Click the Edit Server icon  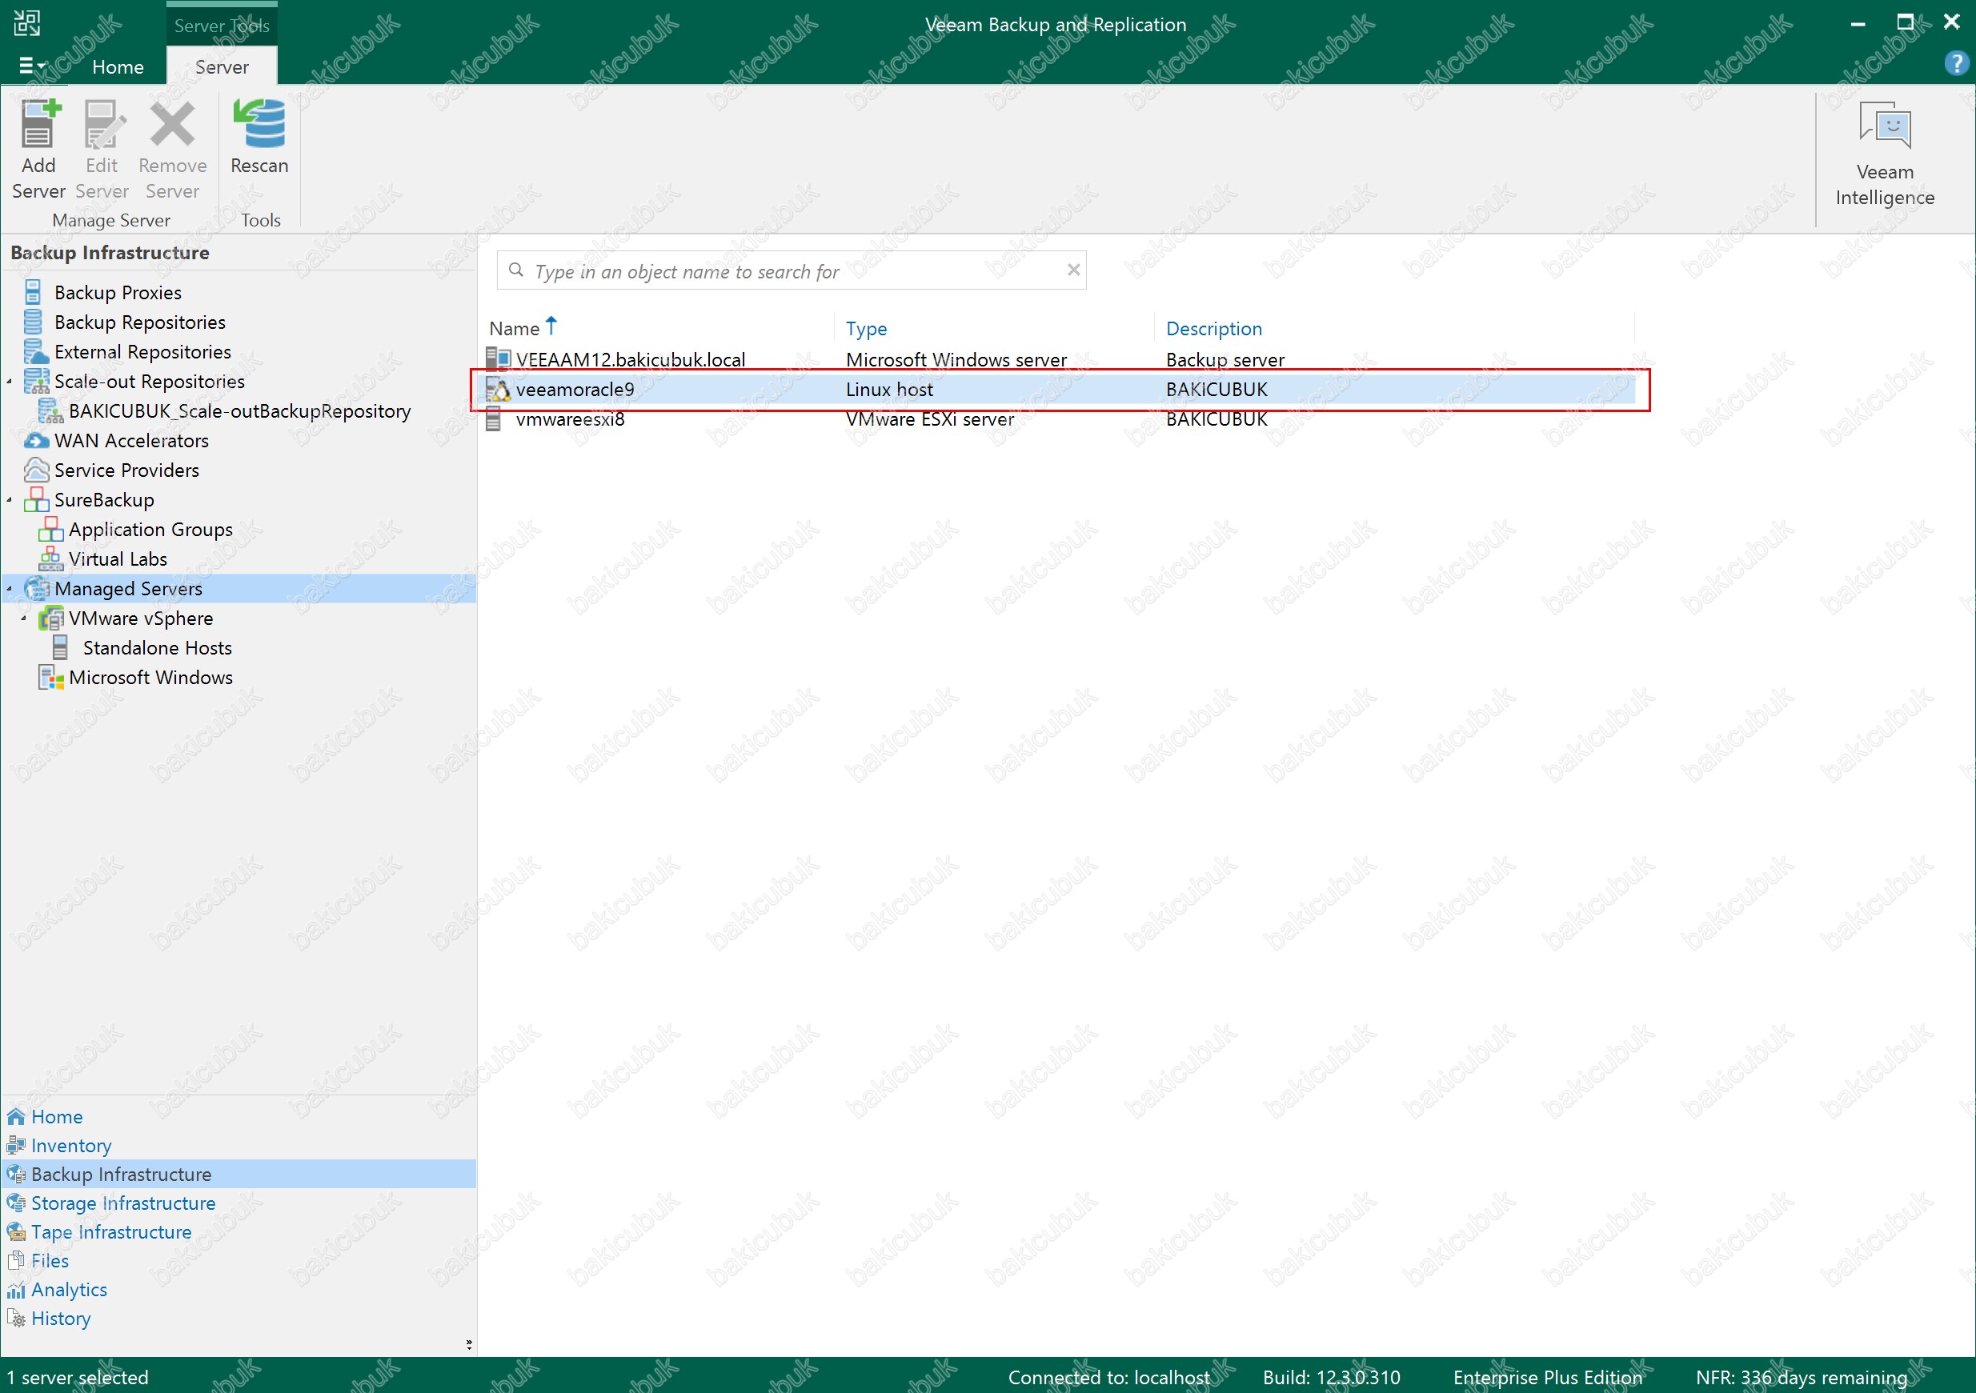[x=102, y=126]
